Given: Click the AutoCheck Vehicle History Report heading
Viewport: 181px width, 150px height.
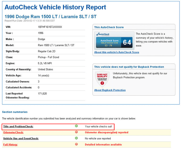Looking at the screenshot, I should point(55,7).
